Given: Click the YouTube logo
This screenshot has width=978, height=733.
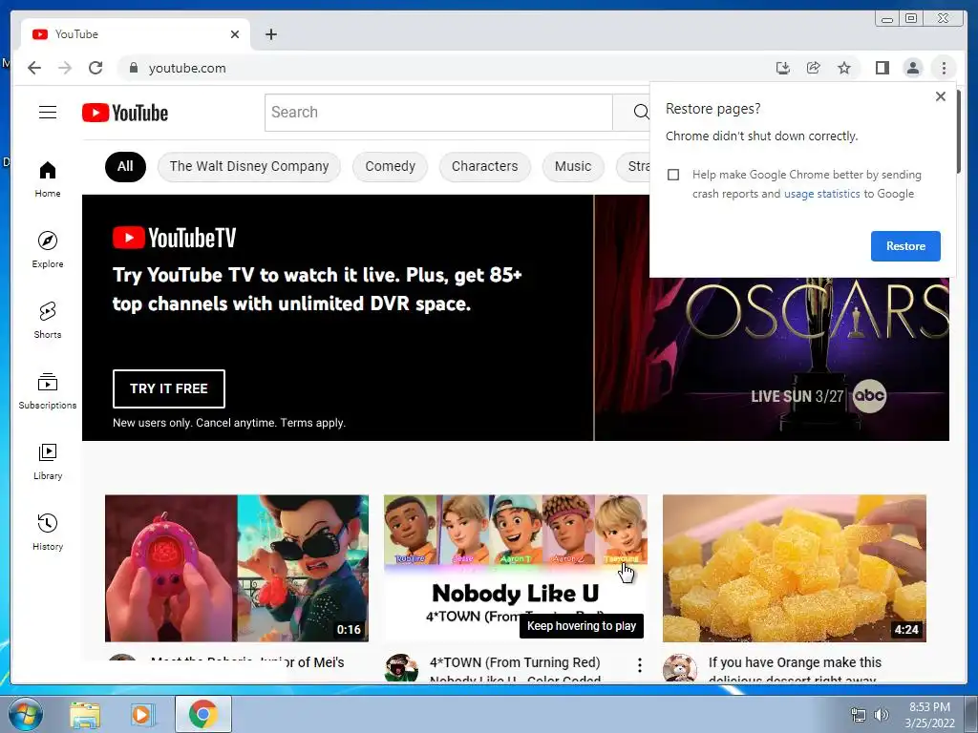Looking at the screenshot, I should pos(125,113).
